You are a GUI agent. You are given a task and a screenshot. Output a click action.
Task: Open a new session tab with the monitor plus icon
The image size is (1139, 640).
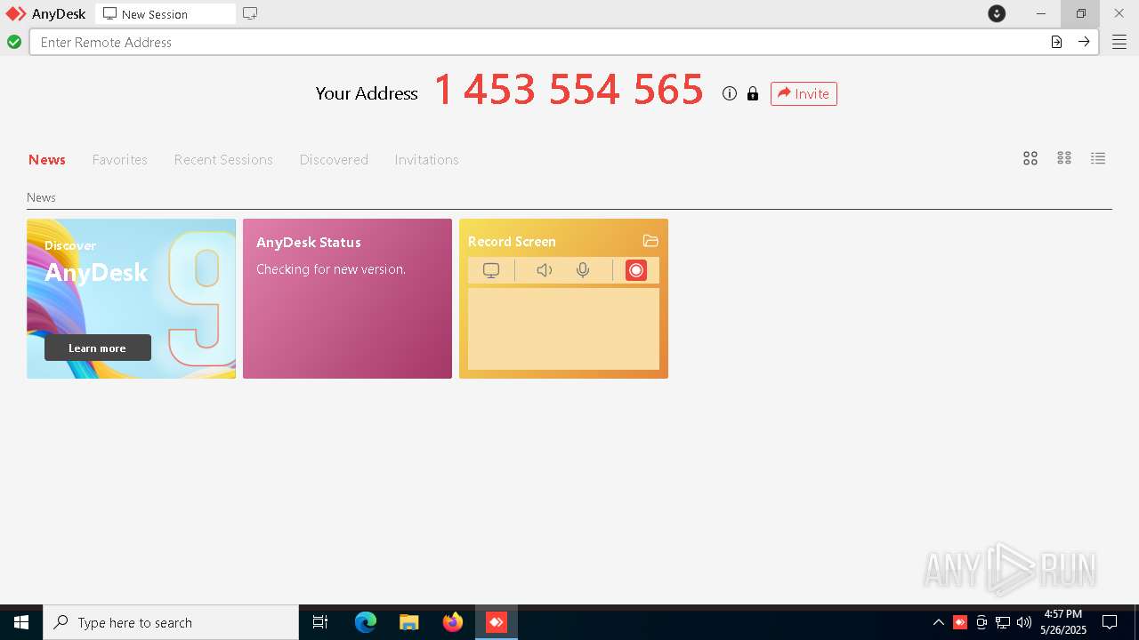click(x=250, y=13)
